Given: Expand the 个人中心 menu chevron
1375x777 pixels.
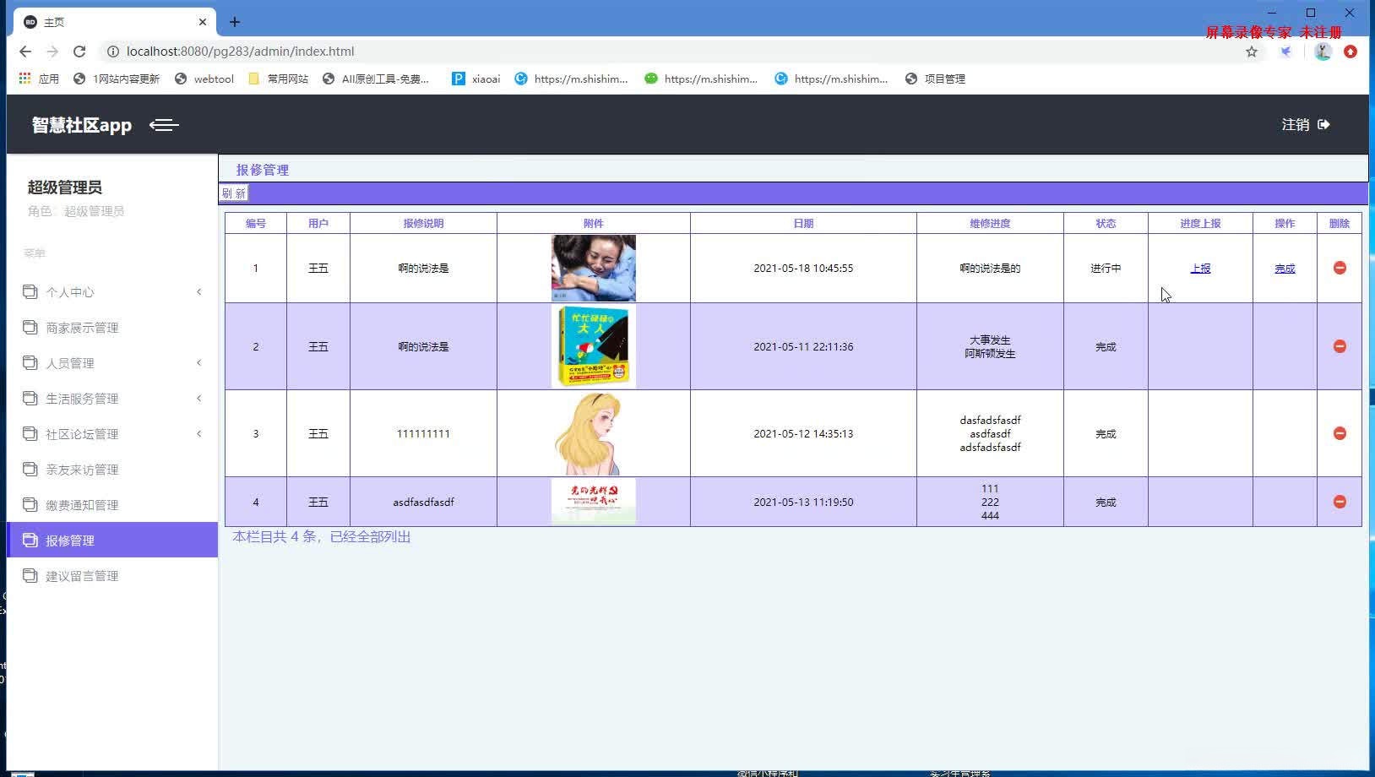Looking at the screenshot, I should (x=199, y=292).
